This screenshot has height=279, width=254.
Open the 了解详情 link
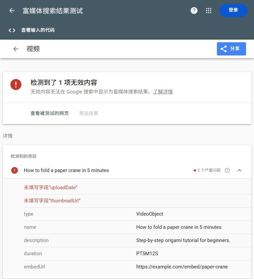click(x=163, y=92)
